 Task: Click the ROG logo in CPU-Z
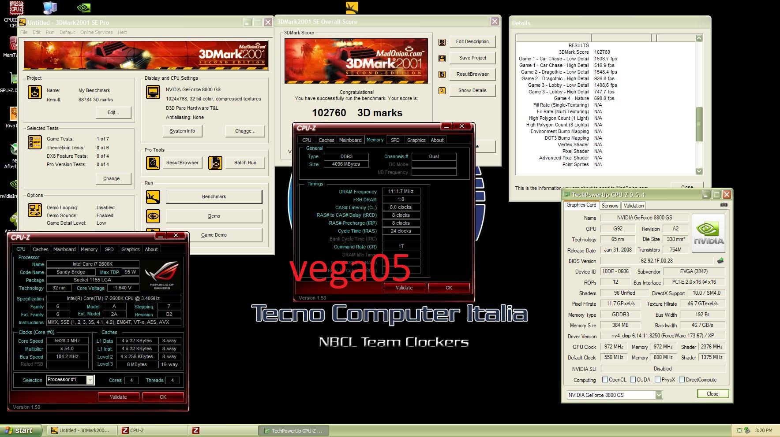[x=161, y=275]
